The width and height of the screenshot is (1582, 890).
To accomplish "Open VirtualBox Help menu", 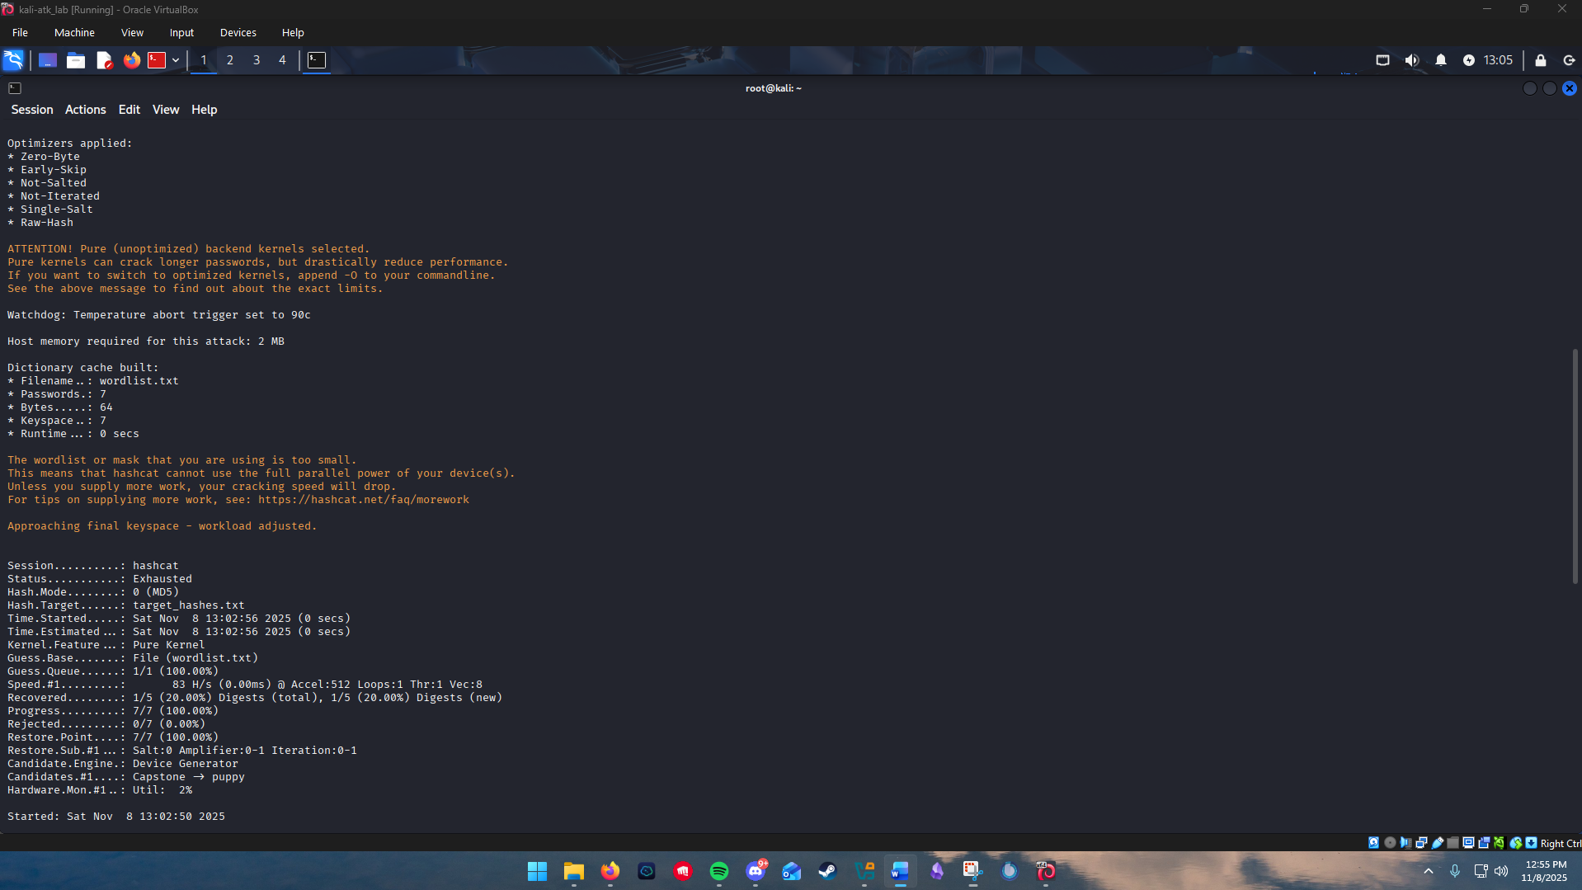I will point(293,33).
